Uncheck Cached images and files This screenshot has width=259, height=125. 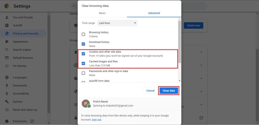coord(84,63)
